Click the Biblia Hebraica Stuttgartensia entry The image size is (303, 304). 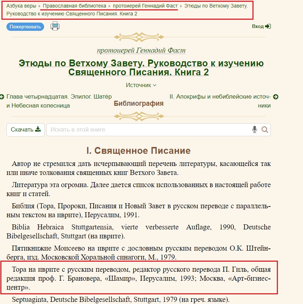[x=138, y=232]
